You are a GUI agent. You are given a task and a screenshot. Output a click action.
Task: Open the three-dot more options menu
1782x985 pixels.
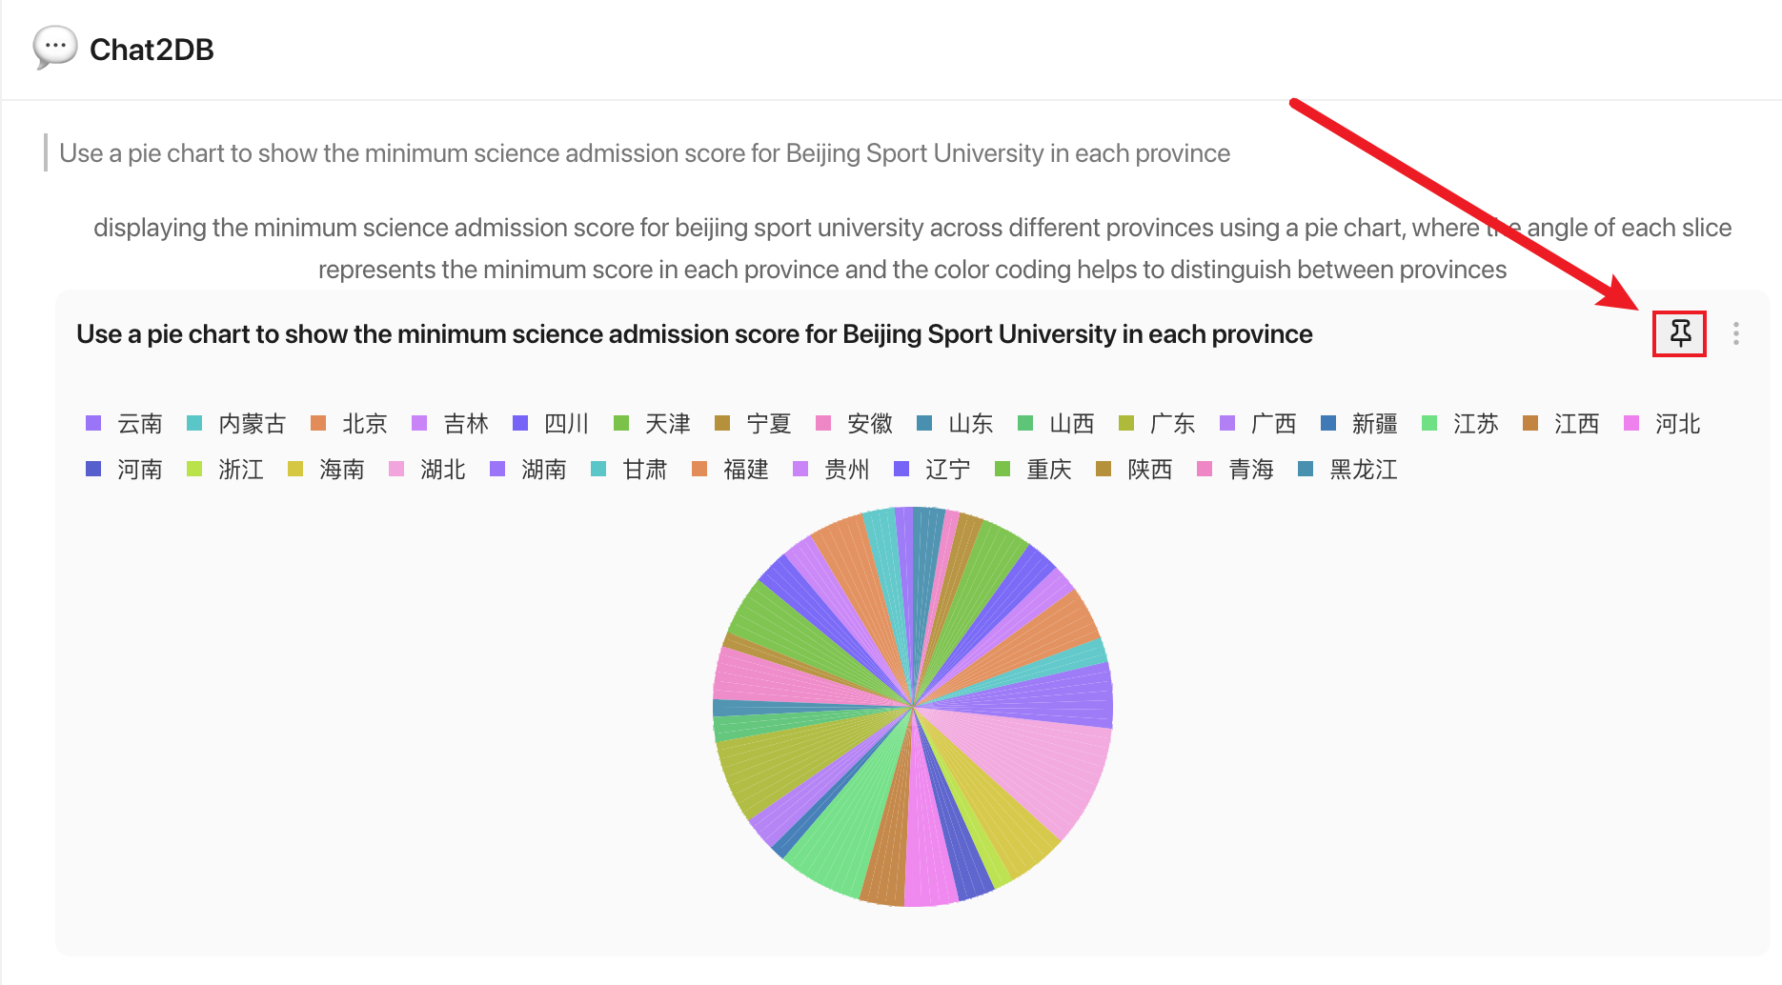click(1735, 333)
